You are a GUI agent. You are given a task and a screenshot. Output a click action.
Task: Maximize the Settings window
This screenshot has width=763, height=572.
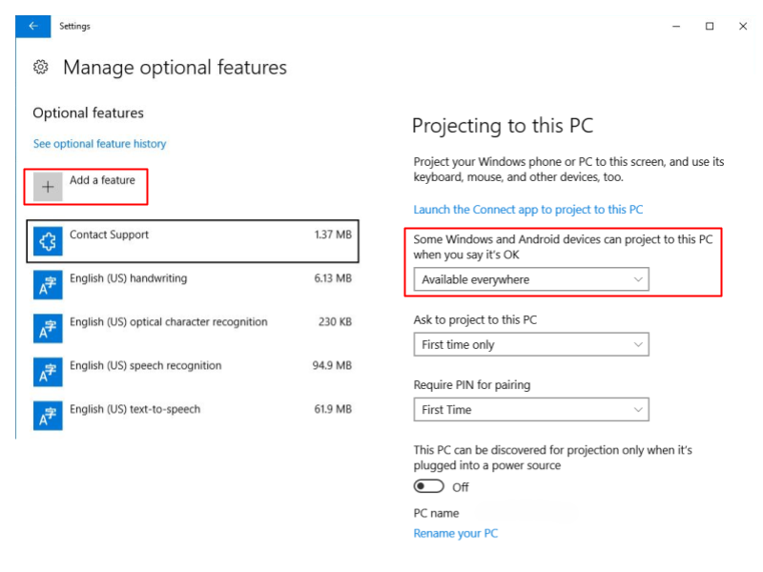(x=710, y=27)
